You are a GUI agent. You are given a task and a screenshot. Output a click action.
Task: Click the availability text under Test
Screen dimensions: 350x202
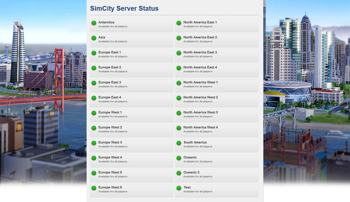pyautogui.click(x=198, y=192)
